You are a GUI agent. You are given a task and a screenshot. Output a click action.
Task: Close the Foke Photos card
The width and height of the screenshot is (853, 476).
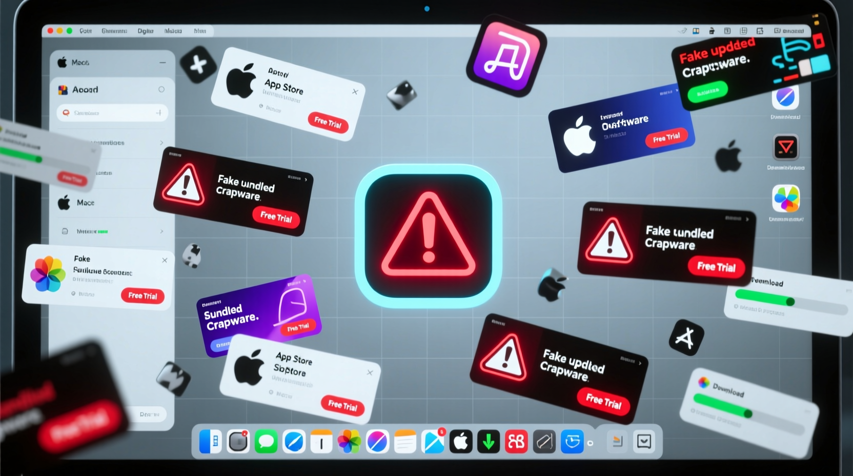coord(165,260)
